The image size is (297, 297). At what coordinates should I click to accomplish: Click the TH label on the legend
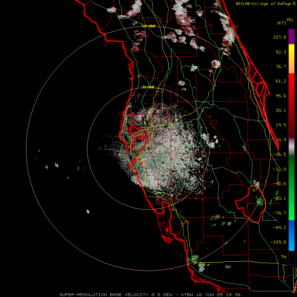283,257
